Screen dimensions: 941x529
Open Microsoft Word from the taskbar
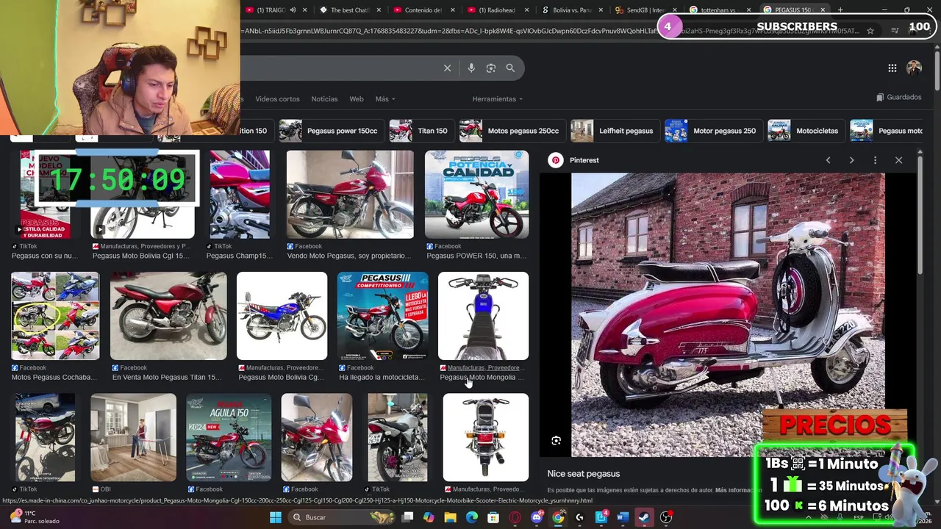point(623,517)
